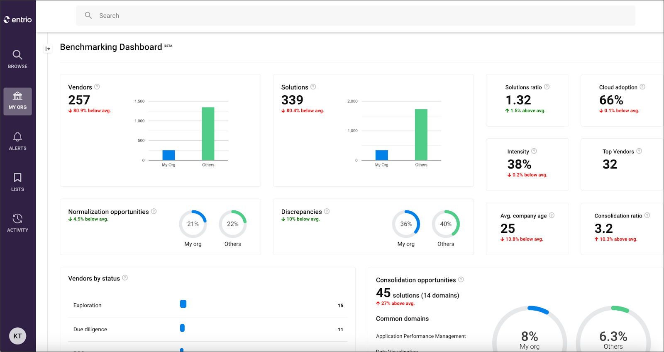This screenshot has height=352, width=664.
Task: Click the Exploration blue bar indicator
Action: point(183,304)
